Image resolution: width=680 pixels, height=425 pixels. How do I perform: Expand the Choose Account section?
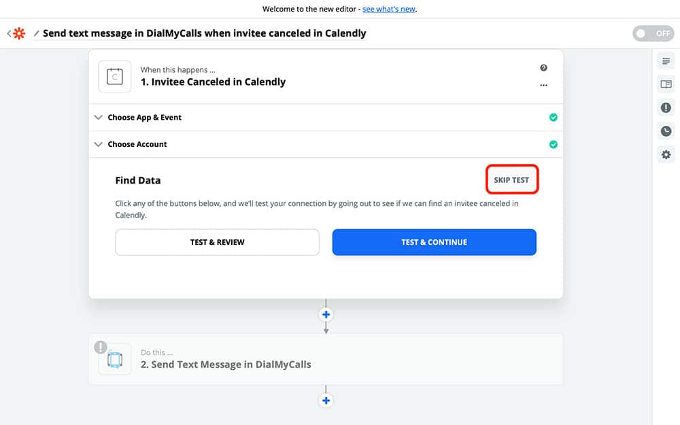coord(137,144)
